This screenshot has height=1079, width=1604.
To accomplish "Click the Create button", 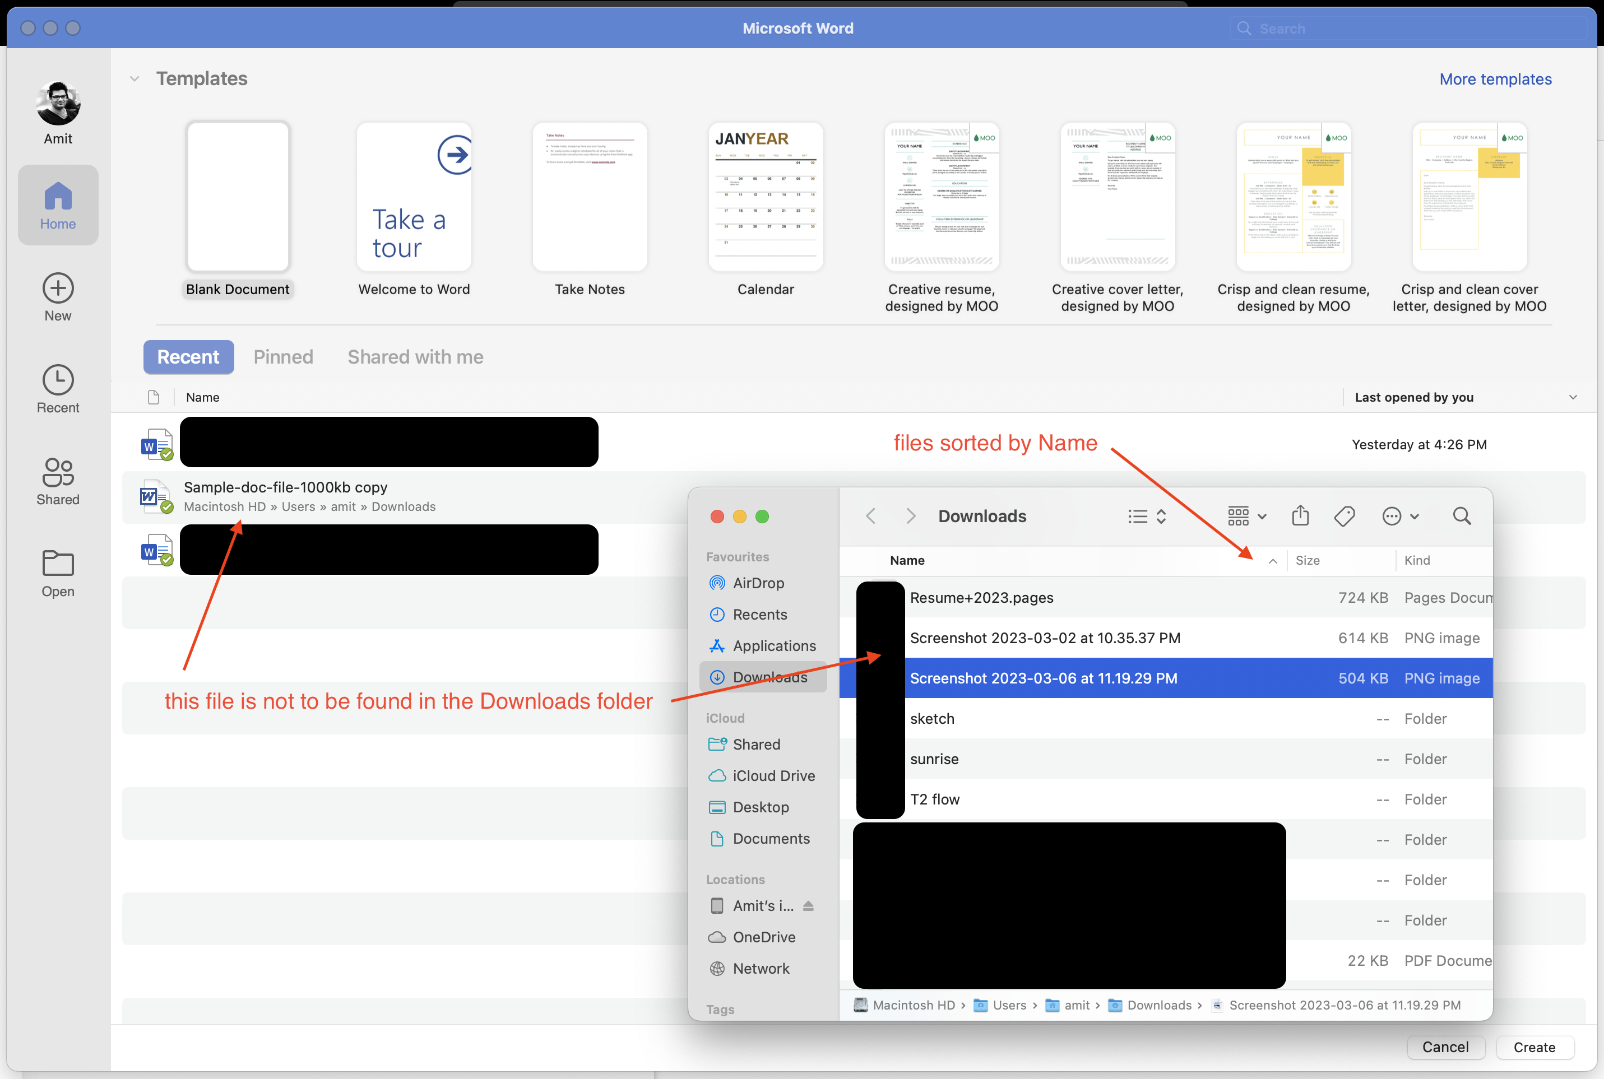I will click(1534, 1047).
